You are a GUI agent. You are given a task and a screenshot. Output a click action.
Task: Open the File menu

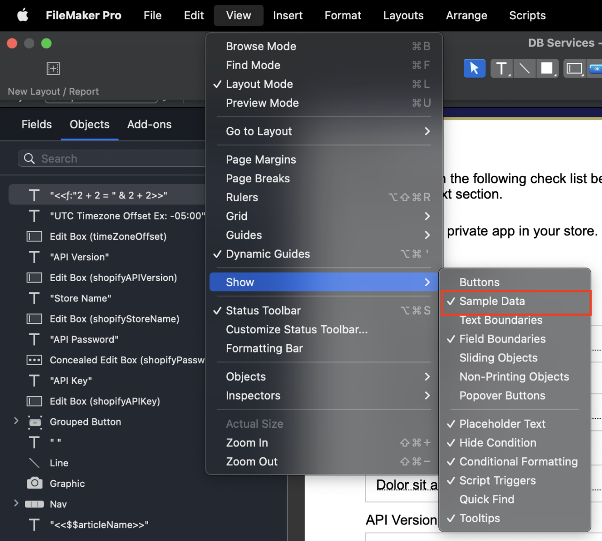152,16
